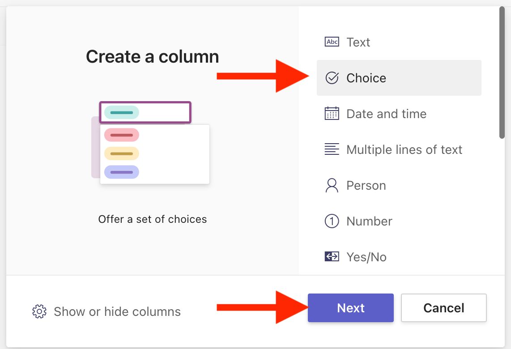The image size is (511, 349).
Task: Select the Number column type
Action: (369, 221)
